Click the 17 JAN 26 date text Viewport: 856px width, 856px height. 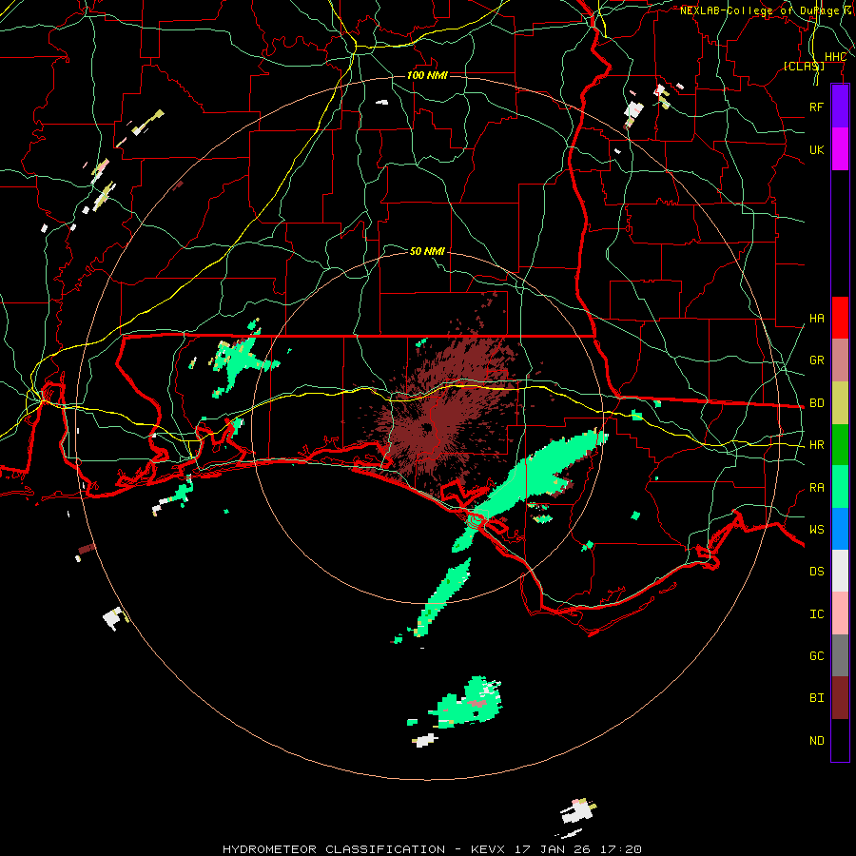pyautogui.click(x=551, y=849)
